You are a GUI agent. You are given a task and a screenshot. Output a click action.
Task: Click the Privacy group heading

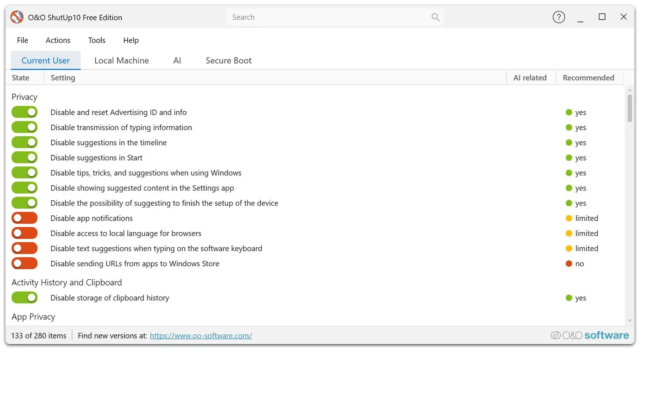[24, 97]
